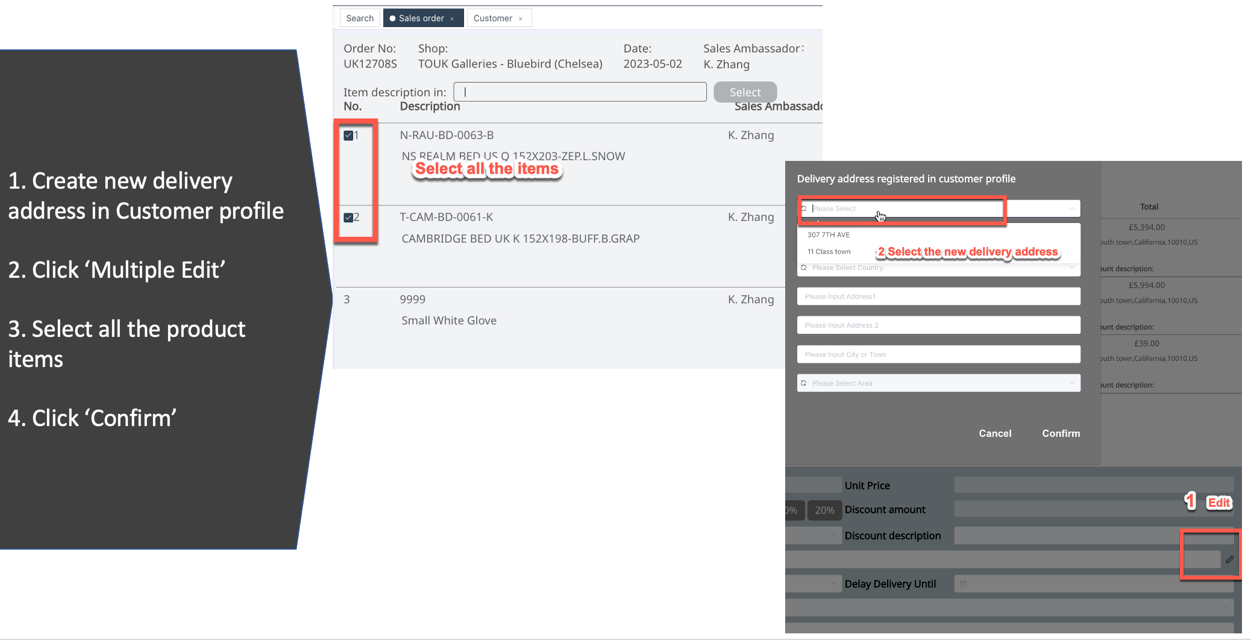Click the calendar icon in Delay Delivery Until
The width and height of the screenshot is (1251, 640).
pos(963,584)
